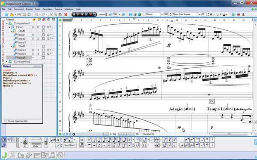The width and height of the screenshot is (257, 160).
Task: Open the Service menu
Action: tap(58, 9)
